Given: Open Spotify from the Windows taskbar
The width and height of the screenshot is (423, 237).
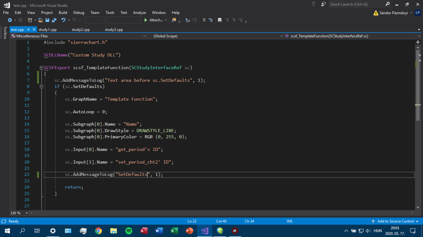Looking at the screenshot, I should tap(129, 231).
